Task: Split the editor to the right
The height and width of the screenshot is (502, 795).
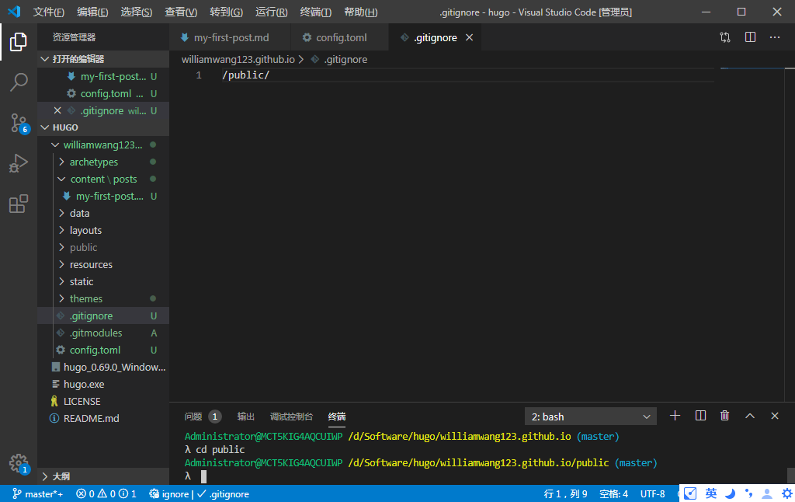Action: click(750, 37)
